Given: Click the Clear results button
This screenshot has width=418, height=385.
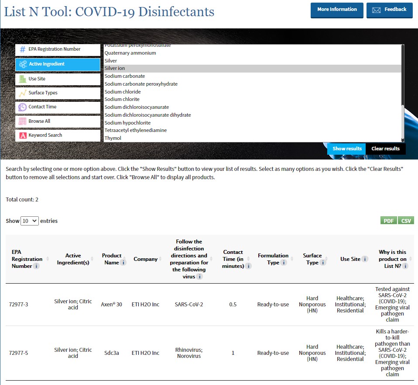Looking at the screenshot, I should tap(385, 149).
